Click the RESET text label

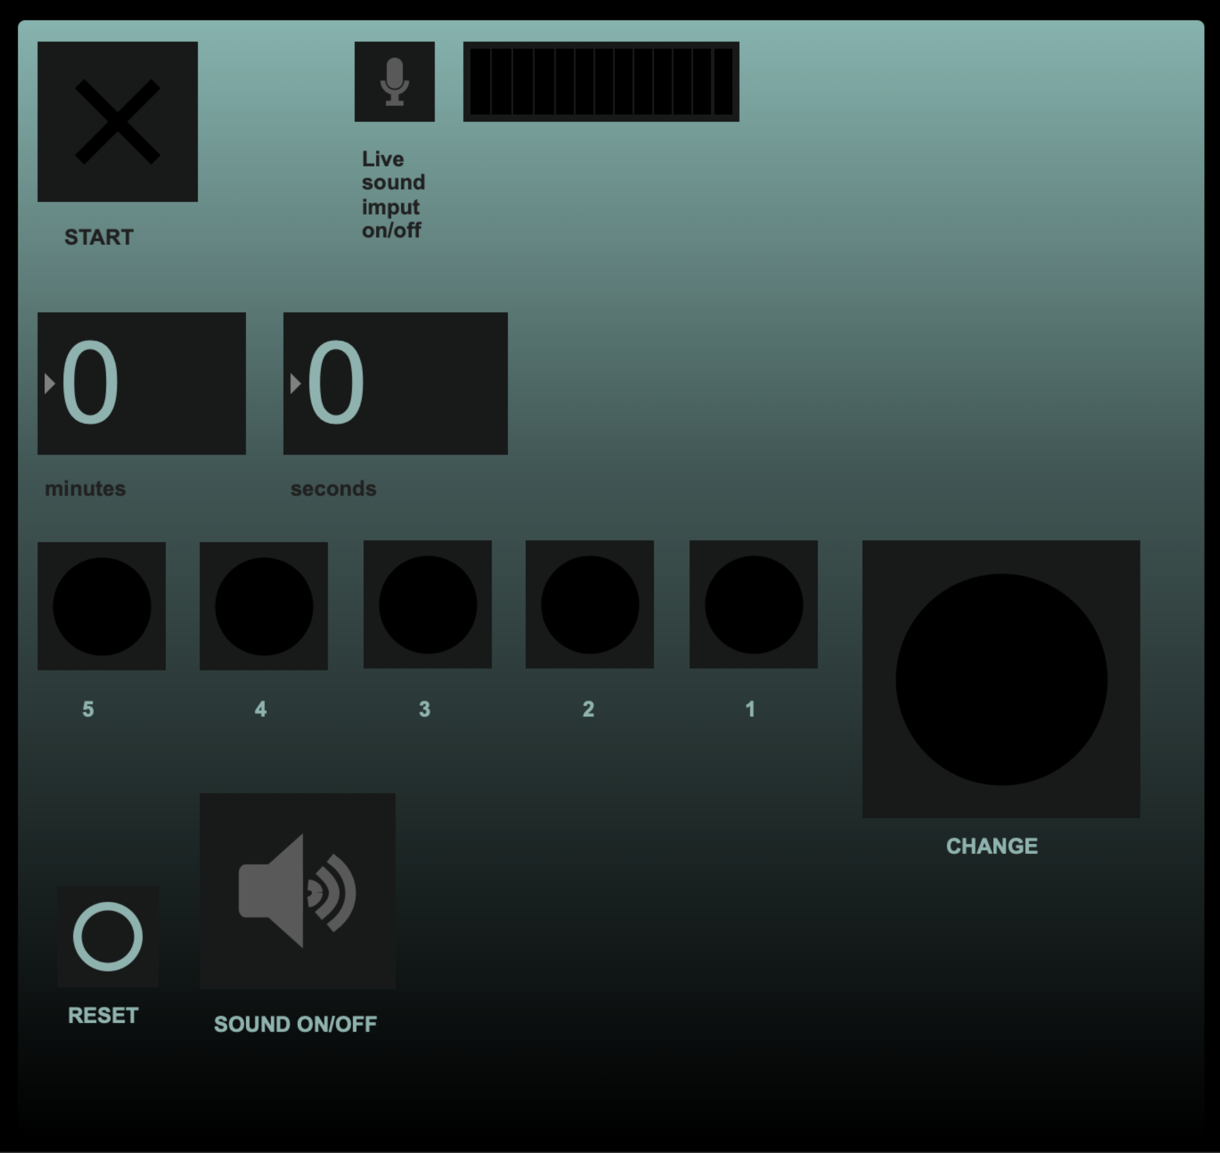(x=103, y=1015)
